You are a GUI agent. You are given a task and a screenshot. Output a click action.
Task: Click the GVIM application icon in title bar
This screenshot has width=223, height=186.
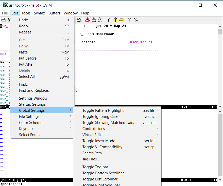(5, 5)
